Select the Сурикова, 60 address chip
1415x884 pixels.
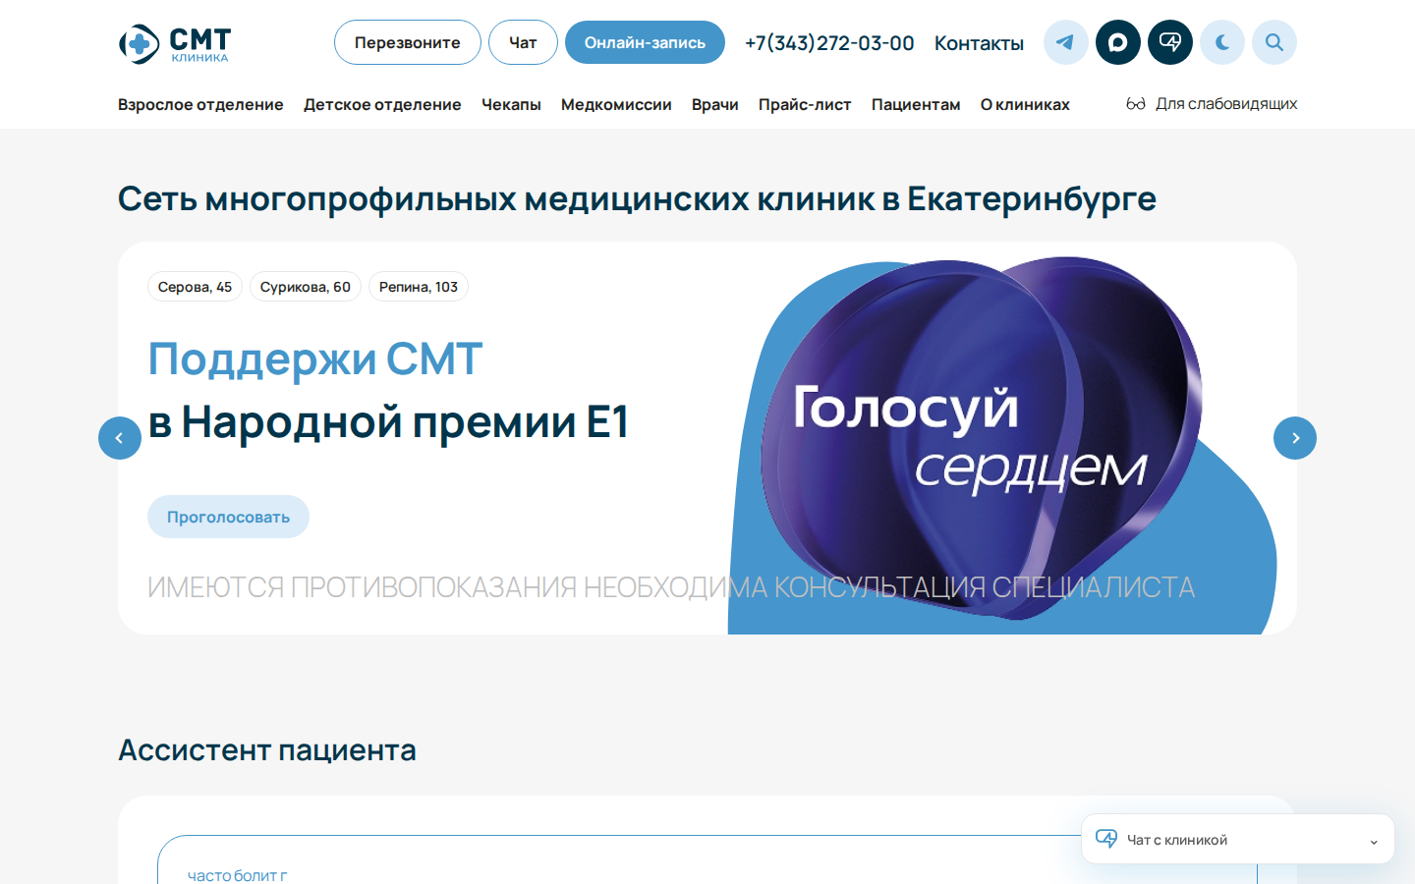tap(306, 287)
